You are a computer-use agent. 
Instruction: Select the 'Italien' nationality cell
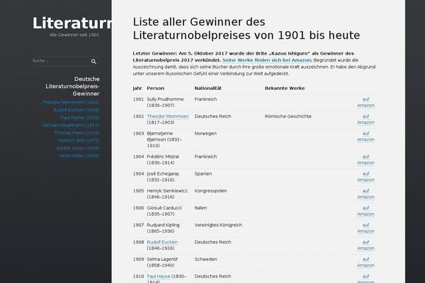pyautogui.click(x=200, y=208)
